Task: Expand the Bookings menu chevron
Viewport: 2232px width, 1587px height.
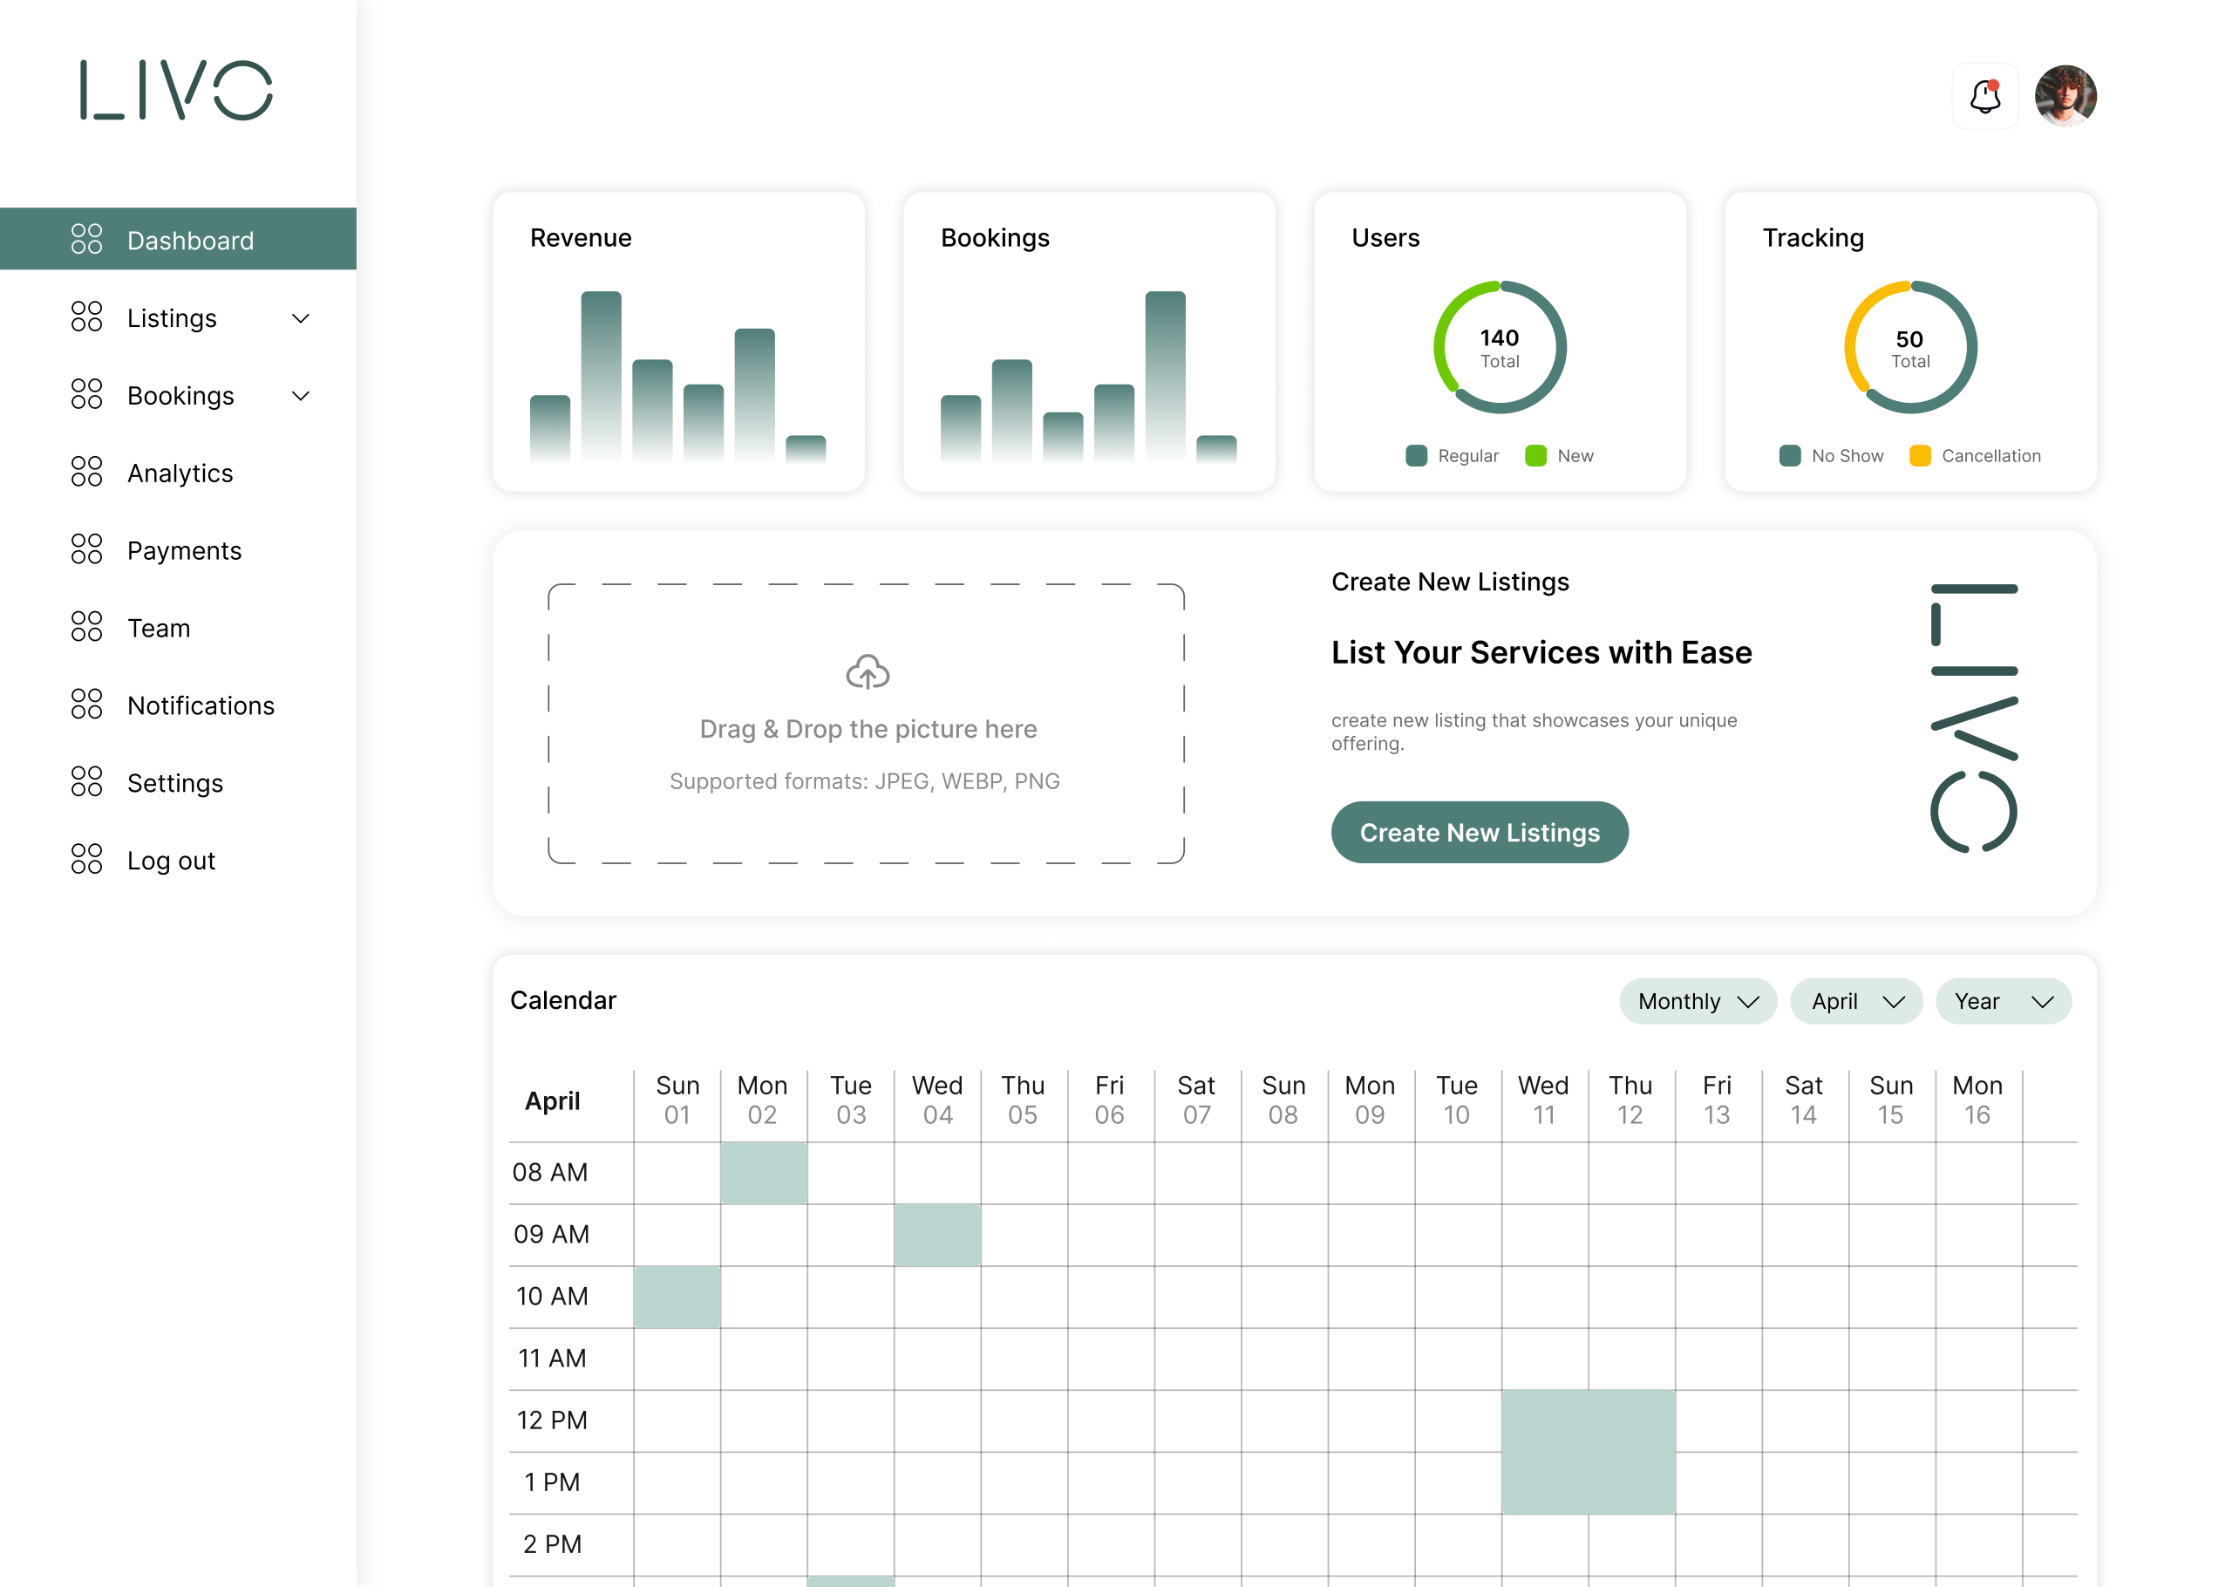Action: (301, 396)
